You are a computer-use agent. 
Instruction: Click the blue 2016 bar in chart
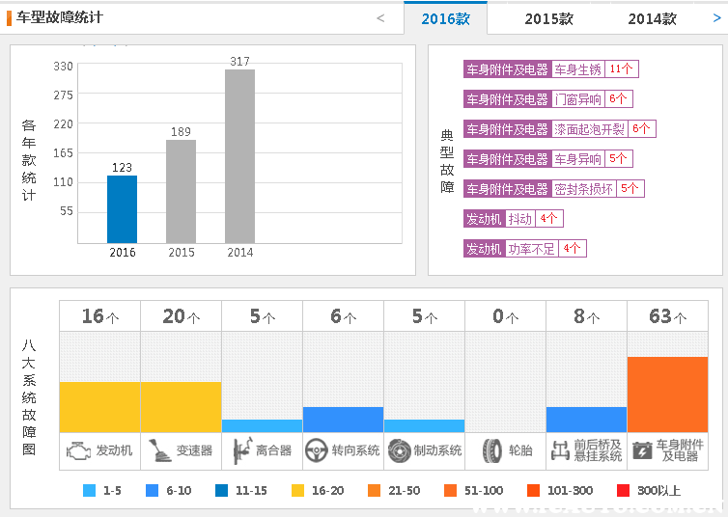click(x=122, y=209)
